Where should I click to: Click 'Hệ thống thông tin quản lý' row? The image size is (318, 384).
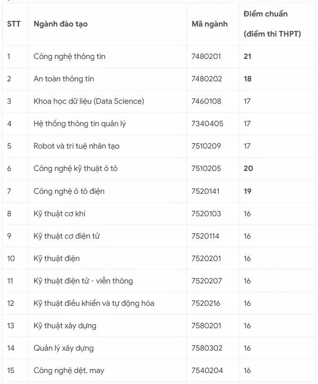[79, 124]
